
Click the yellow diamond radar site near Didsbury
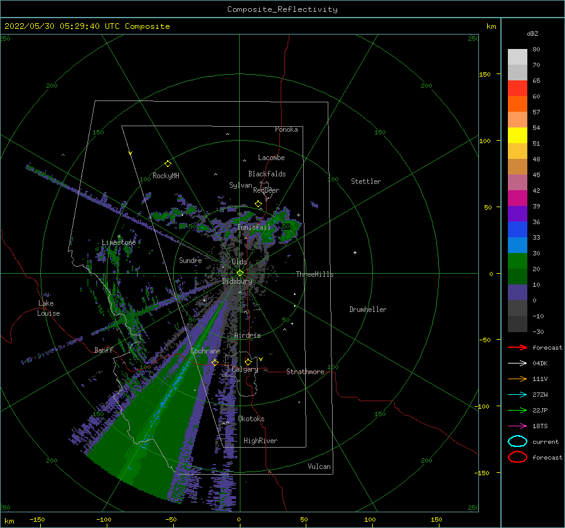(240, 273)
